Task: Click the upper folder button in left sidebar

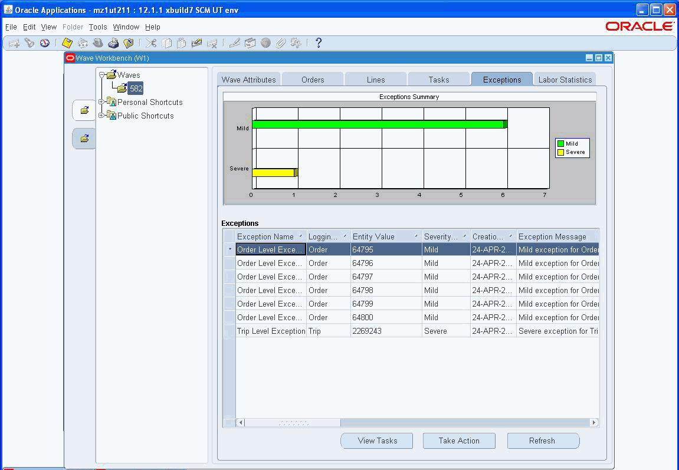Action: [84, 110]
